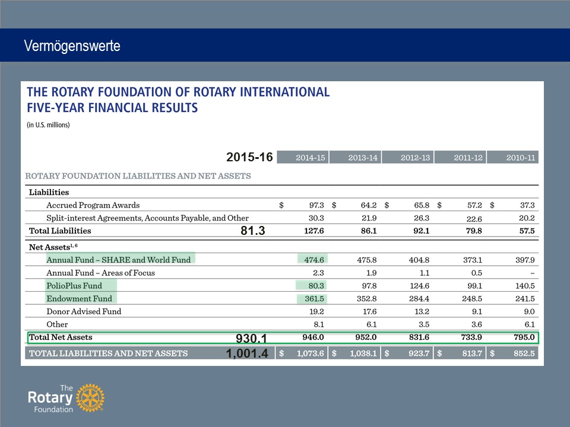
Task: Select the "2010-11" column header
Action: click(x=513, y=158)
